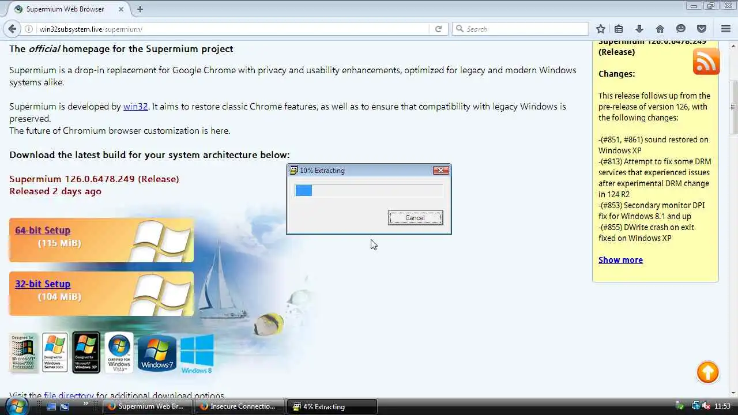Click 'Supermium 126.0.6478.249 (Release)' red heading
Screen dimensions: 738x415
coord(94,179)
